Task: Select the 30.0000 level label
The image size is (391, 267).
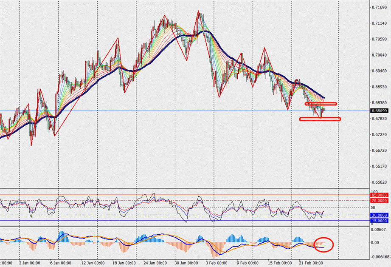Action: (x=378, y=215)
